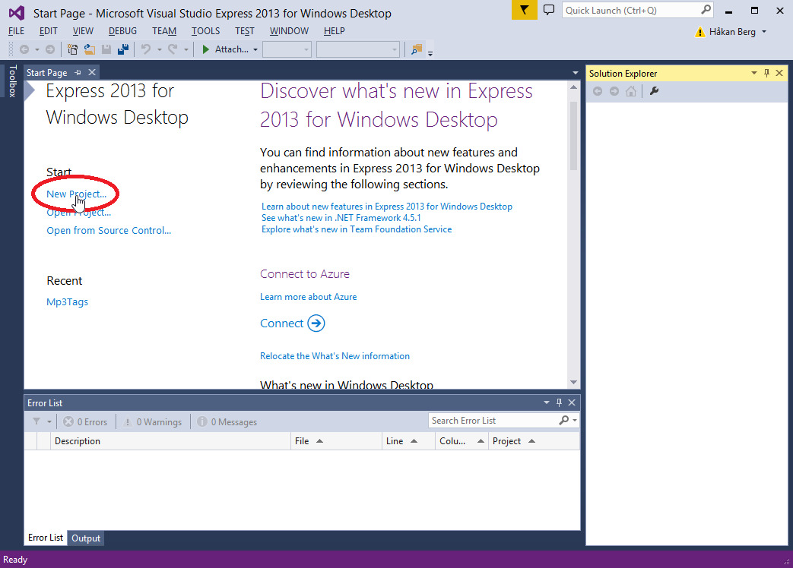Screen dimensions: 793x568
Task: Open the Undo history dropdown arrow
Action: 160,50
